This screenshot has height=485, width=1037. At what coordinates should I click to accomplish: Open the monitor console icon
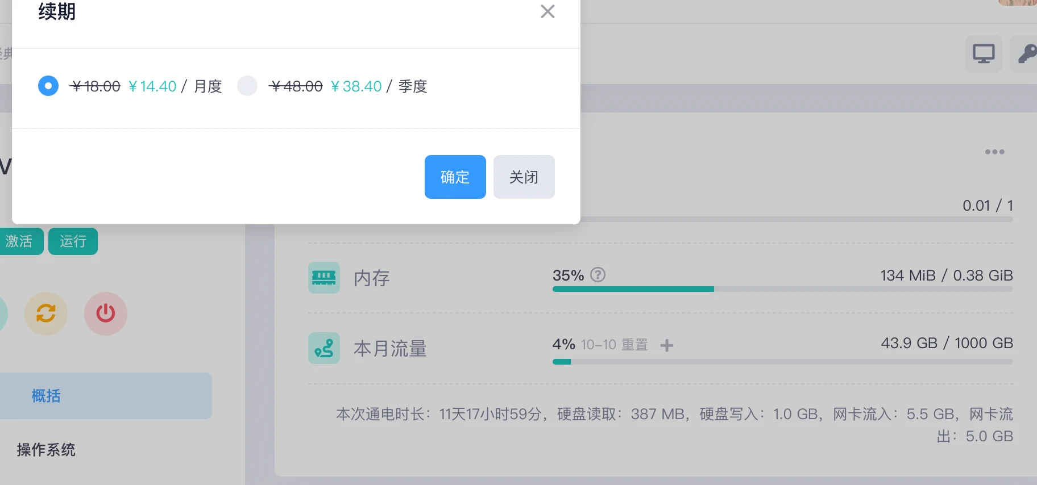click(984, 54)
